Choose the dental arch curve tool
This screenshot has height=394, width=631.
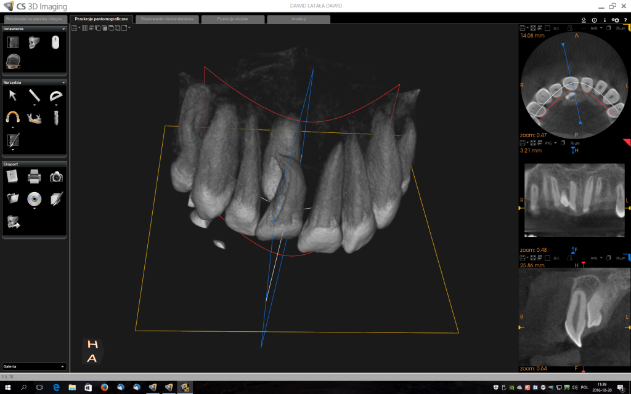pyautogui.click(x=12, y=116)
